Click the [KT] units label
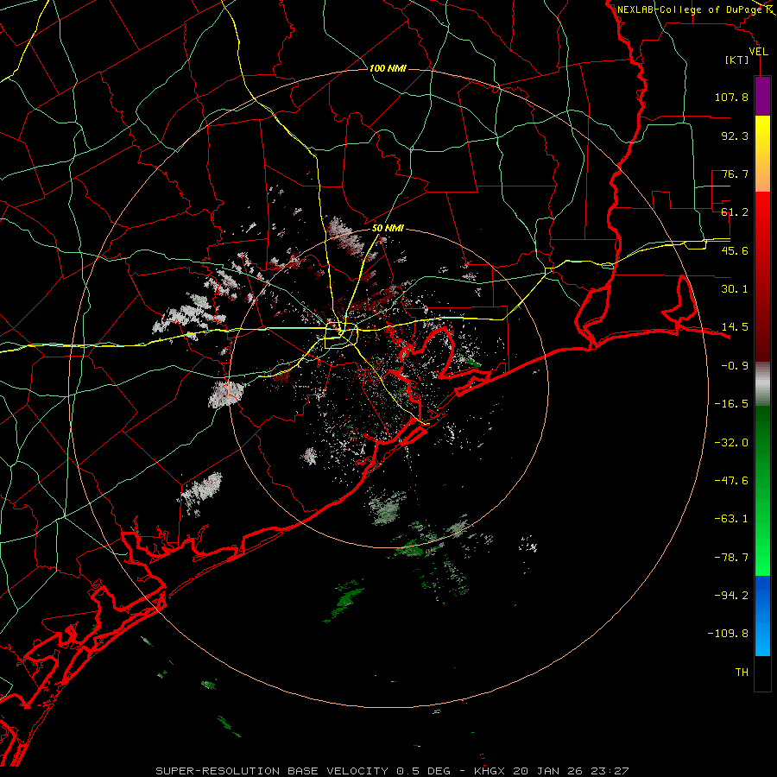 (737, 60)
